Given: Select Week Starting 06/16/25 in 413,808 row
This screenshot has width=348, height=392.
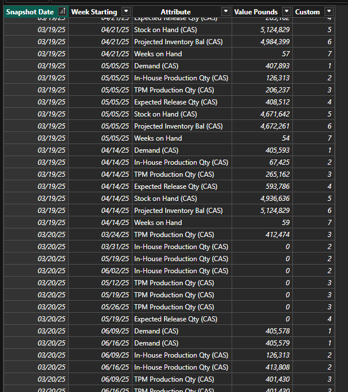Looking at the screenshot, I should (115, 367).
